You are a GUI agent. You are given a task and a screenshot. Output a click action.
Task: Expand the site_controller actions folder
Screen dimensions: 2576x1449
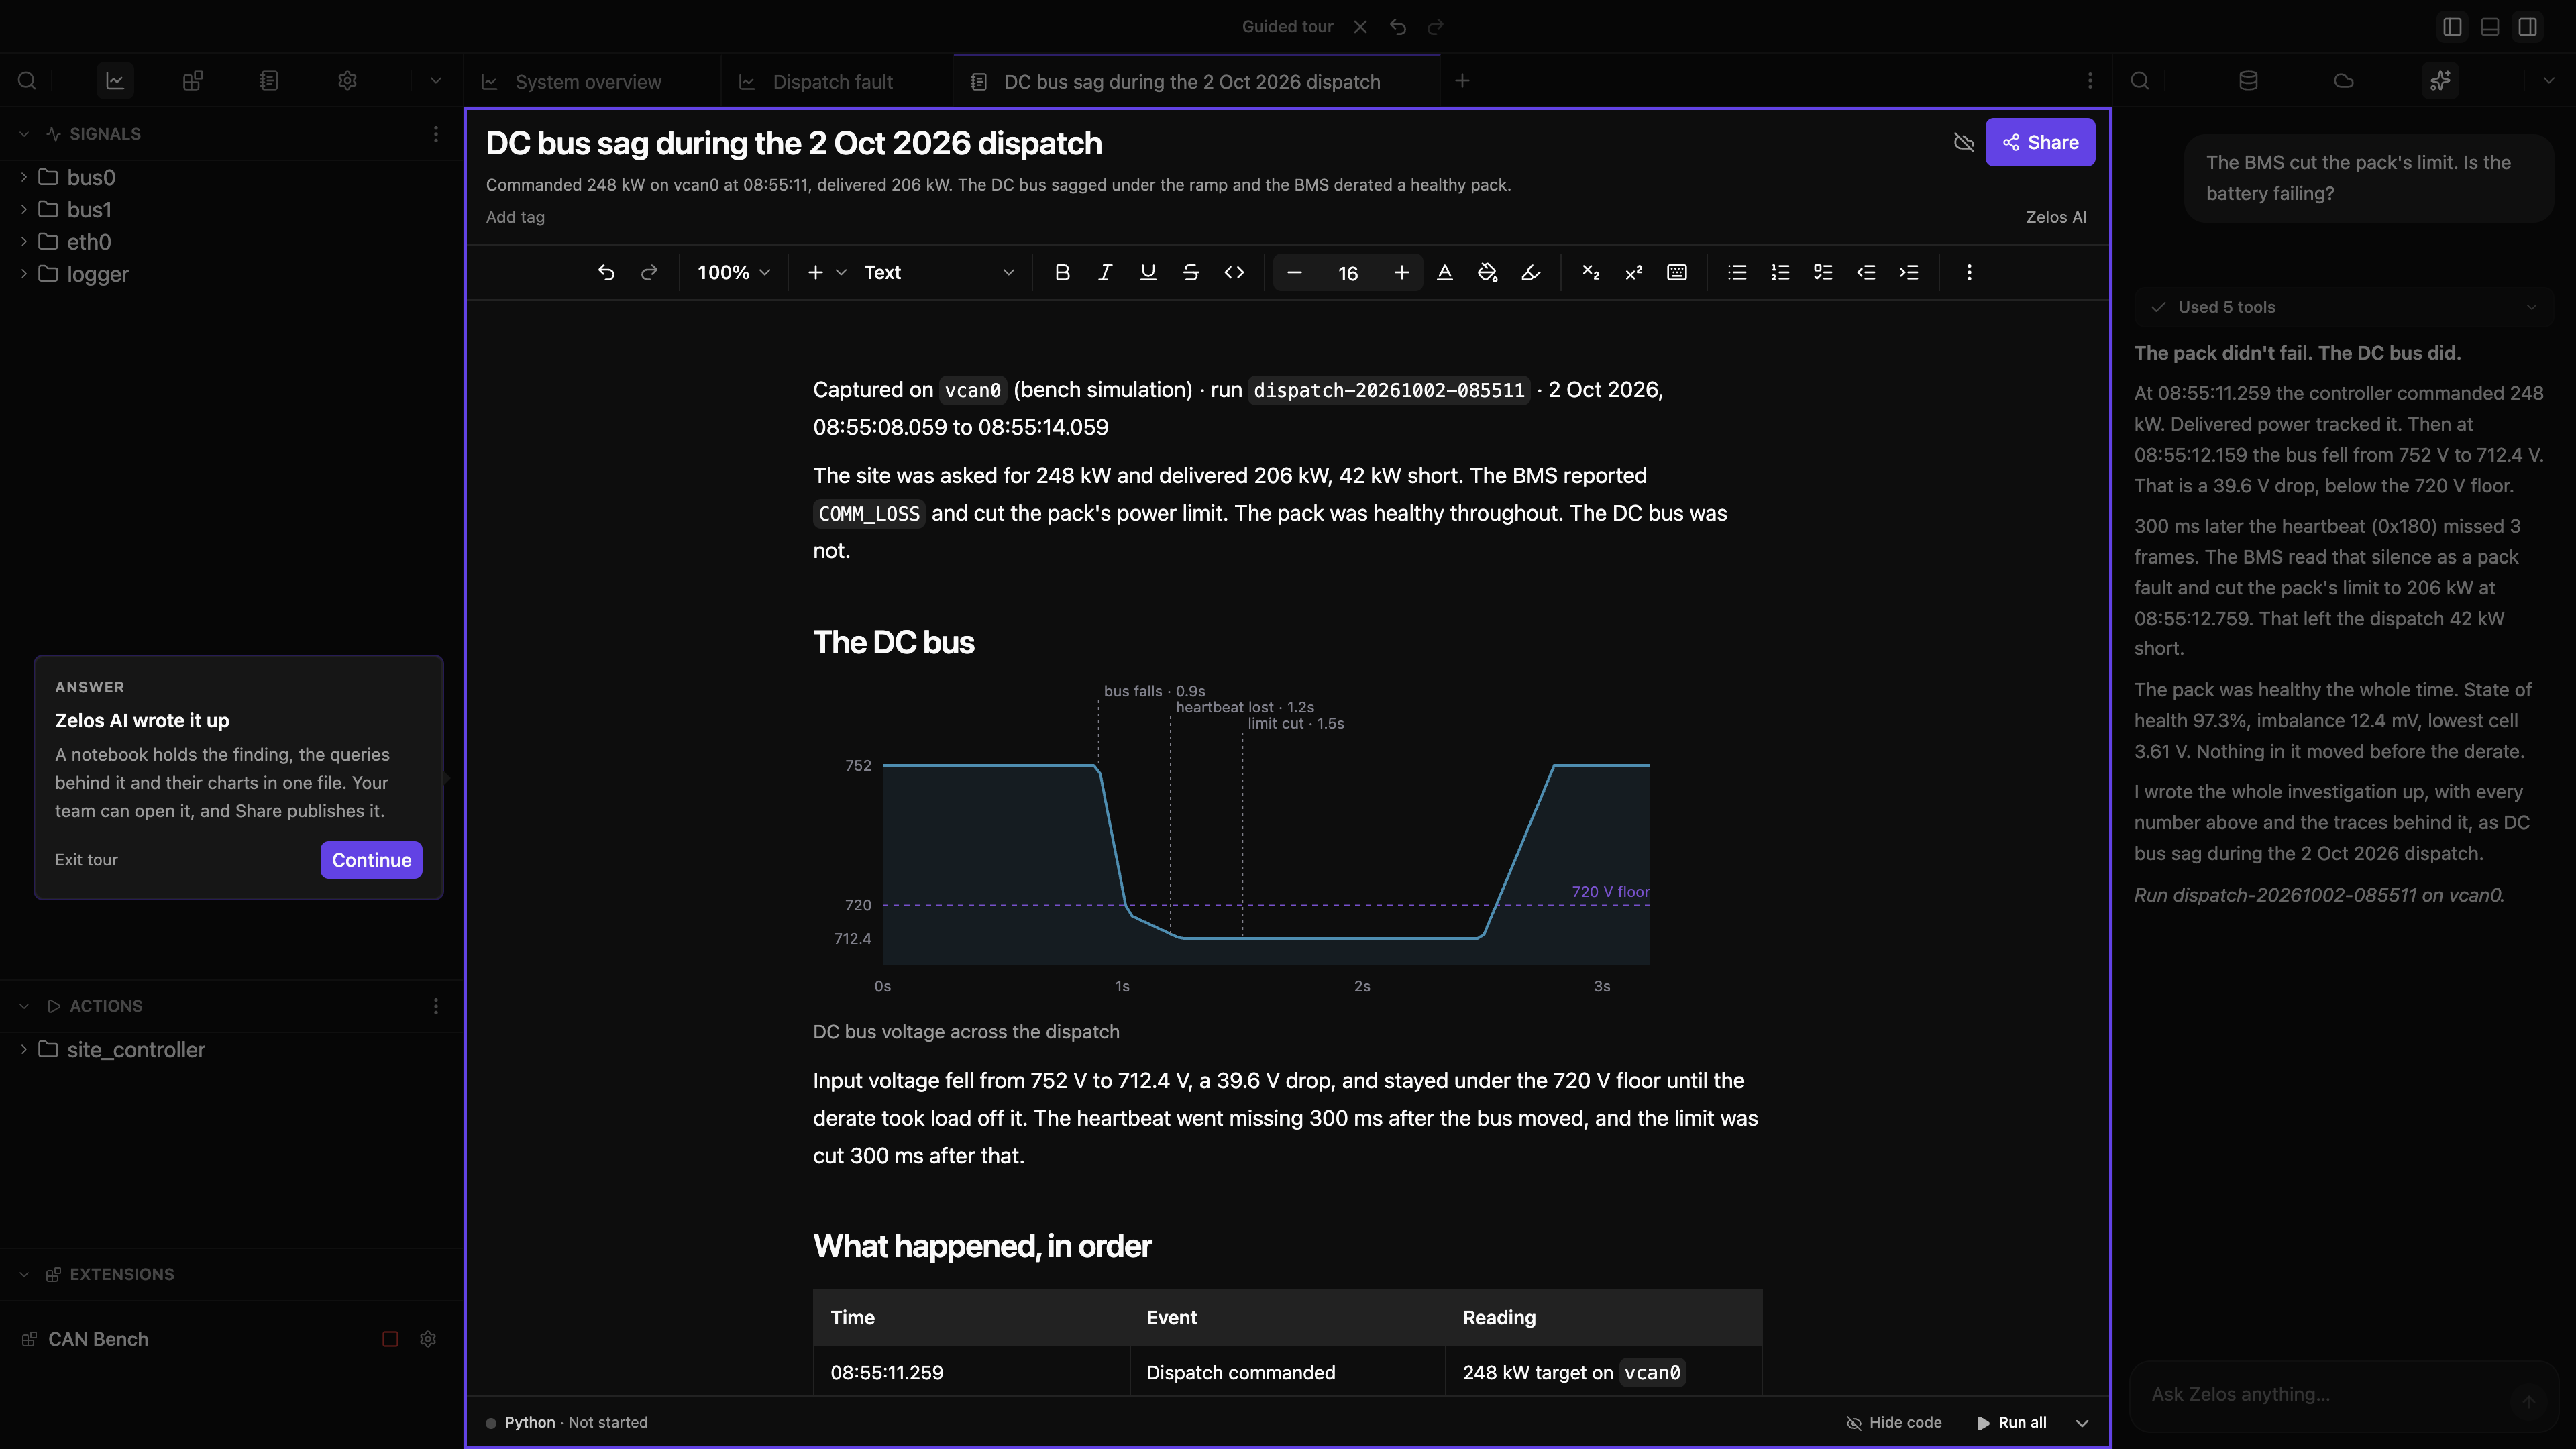tap(24, 1049)
